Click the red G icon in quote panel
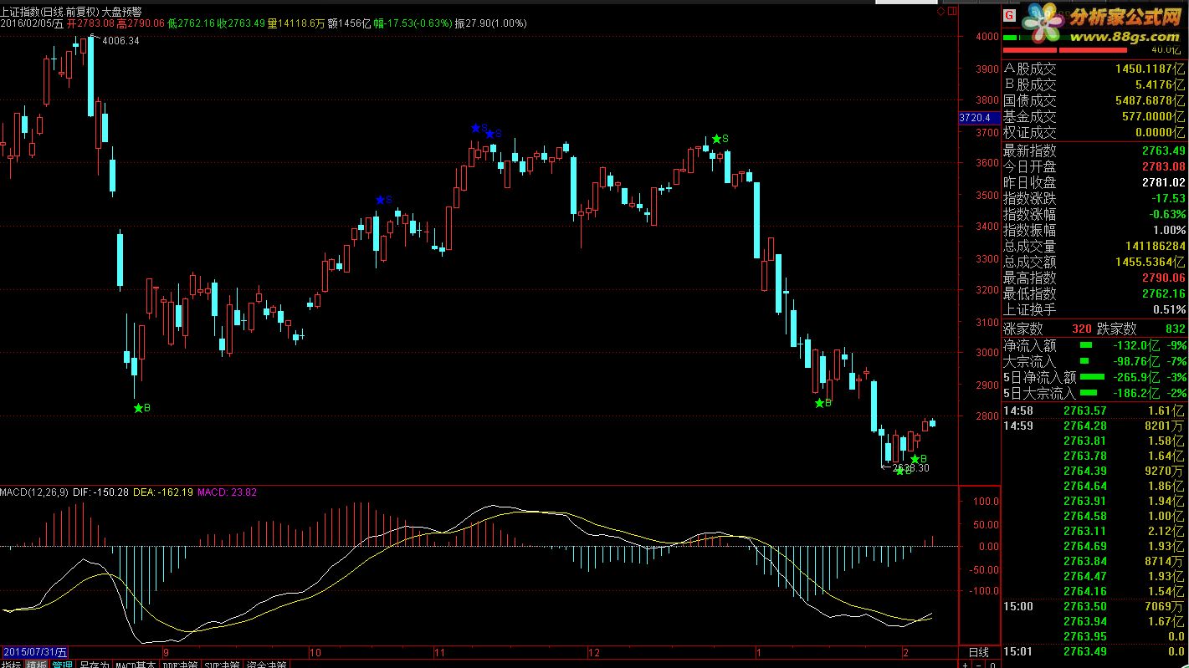Image resolution: width=1189 pixels, height=668 pixels. tap(1009, 14)
